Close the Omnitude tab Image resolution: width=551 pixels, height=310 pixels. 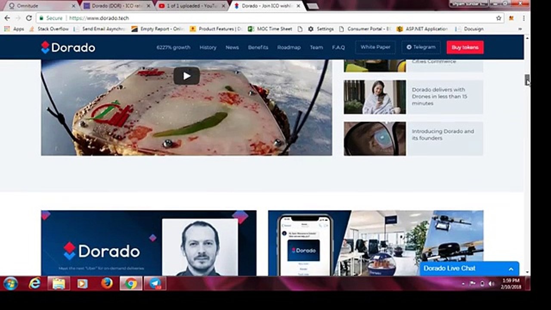point(73,6)
